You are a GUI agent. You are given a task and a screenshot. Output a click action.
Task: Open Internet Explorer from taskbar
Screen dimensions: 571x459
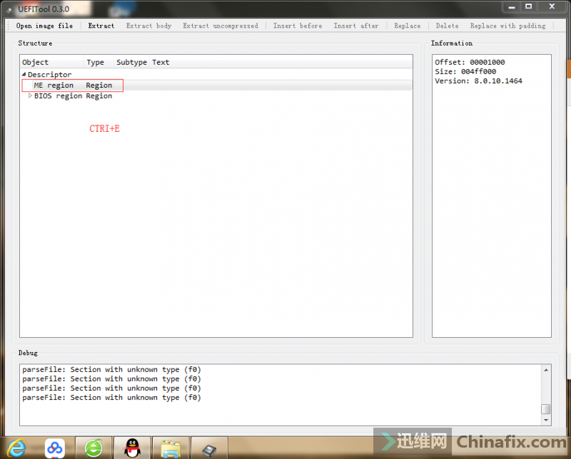16,448
